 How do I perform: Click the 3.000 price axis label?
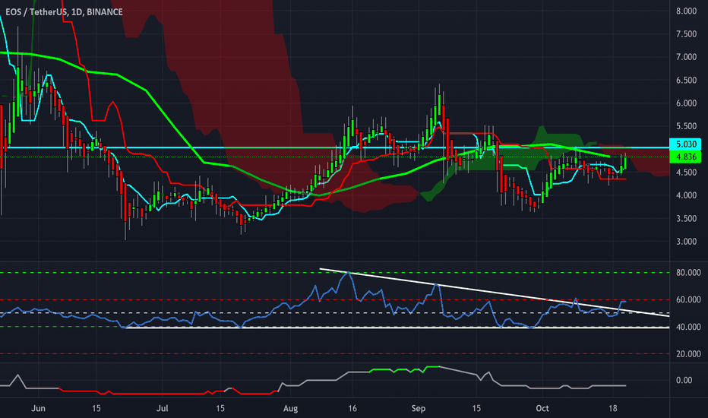[686, 242]
